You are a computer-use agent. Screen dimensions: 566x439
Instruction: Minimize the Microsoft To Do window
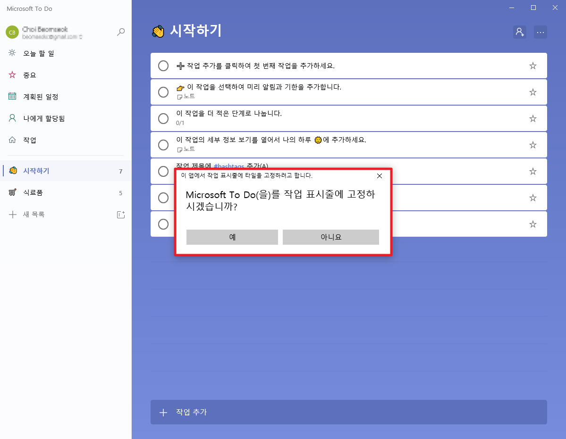[512, 8]
